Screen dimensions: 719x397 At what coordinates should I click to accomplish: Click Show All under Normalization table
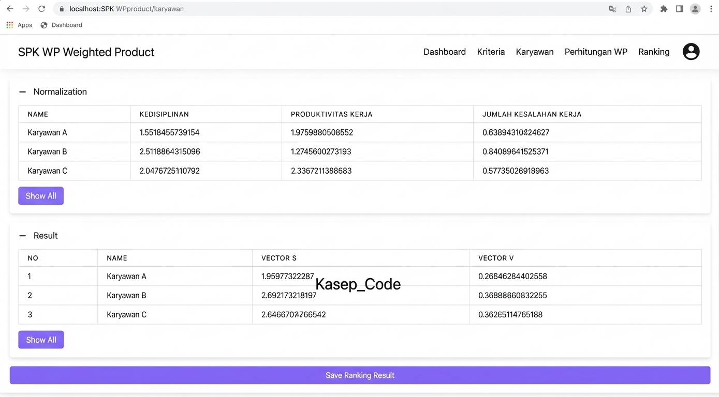[x=41, y=196]
